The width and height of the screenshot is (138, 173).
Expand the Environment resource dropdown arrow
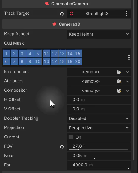[x=127, y=72]
